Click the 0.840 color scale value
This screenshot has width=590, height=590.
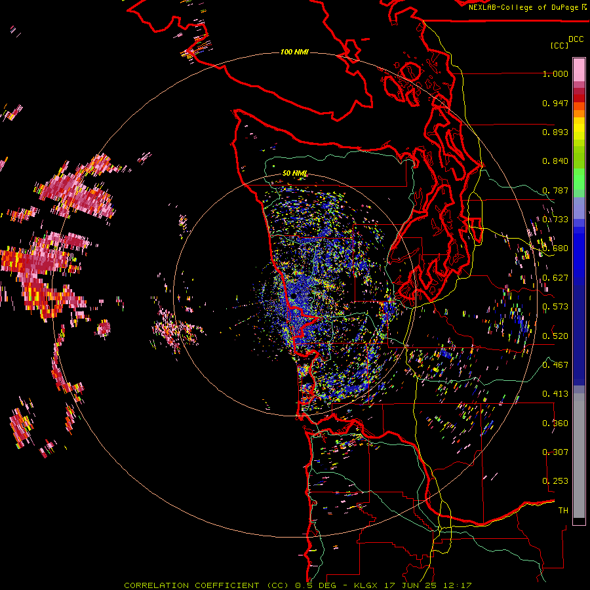(555, 161)
